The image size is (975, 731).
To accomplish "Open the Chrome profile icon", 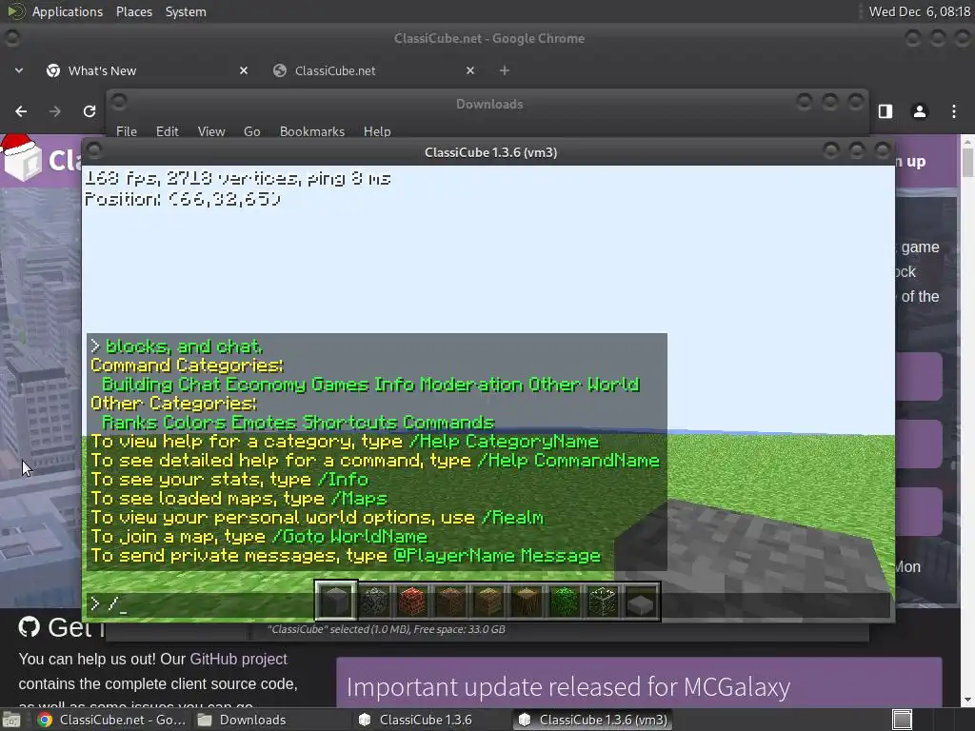I will [x=919, y=111].
